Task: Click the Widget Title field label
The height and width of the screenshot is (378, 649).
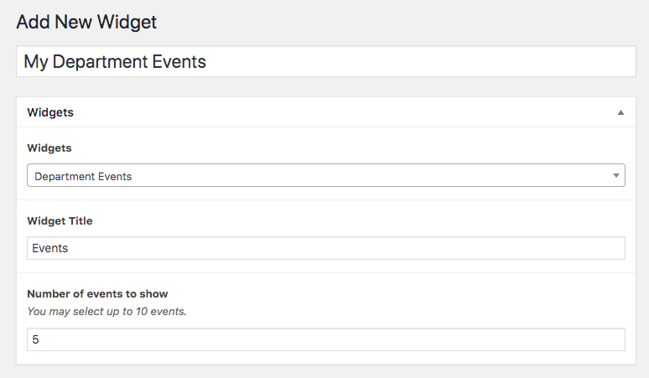Action: (60, 220)
